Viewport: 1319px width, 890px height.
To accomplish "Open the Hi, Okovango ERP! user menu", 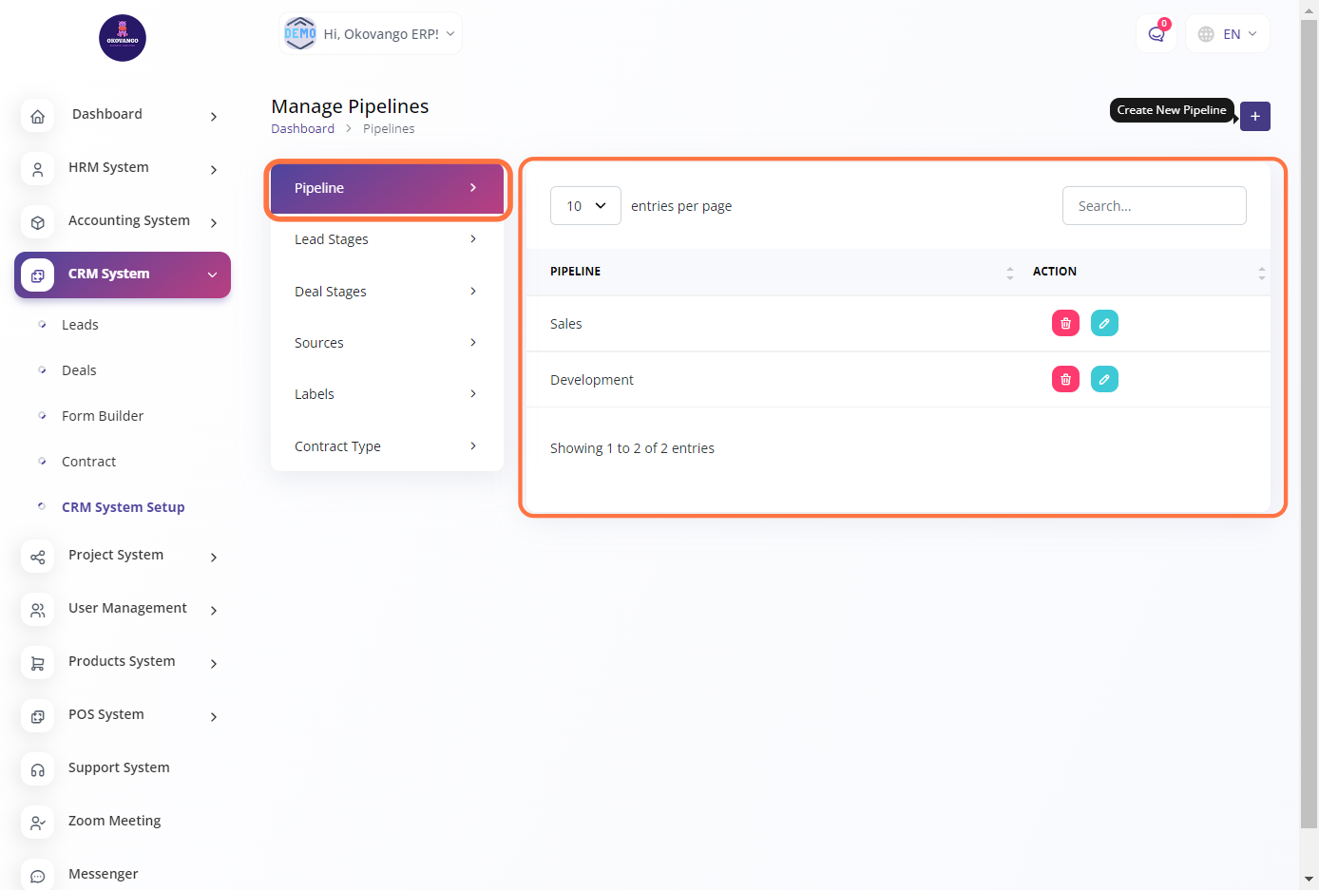I will click(x=371, y=34).
